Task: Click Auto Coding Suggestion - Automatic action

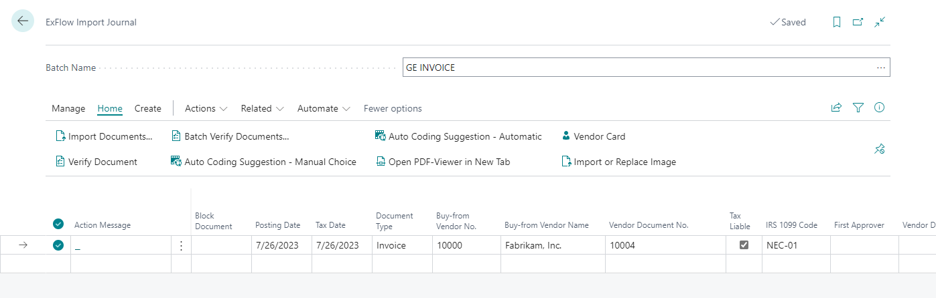Action: point(458,136)
